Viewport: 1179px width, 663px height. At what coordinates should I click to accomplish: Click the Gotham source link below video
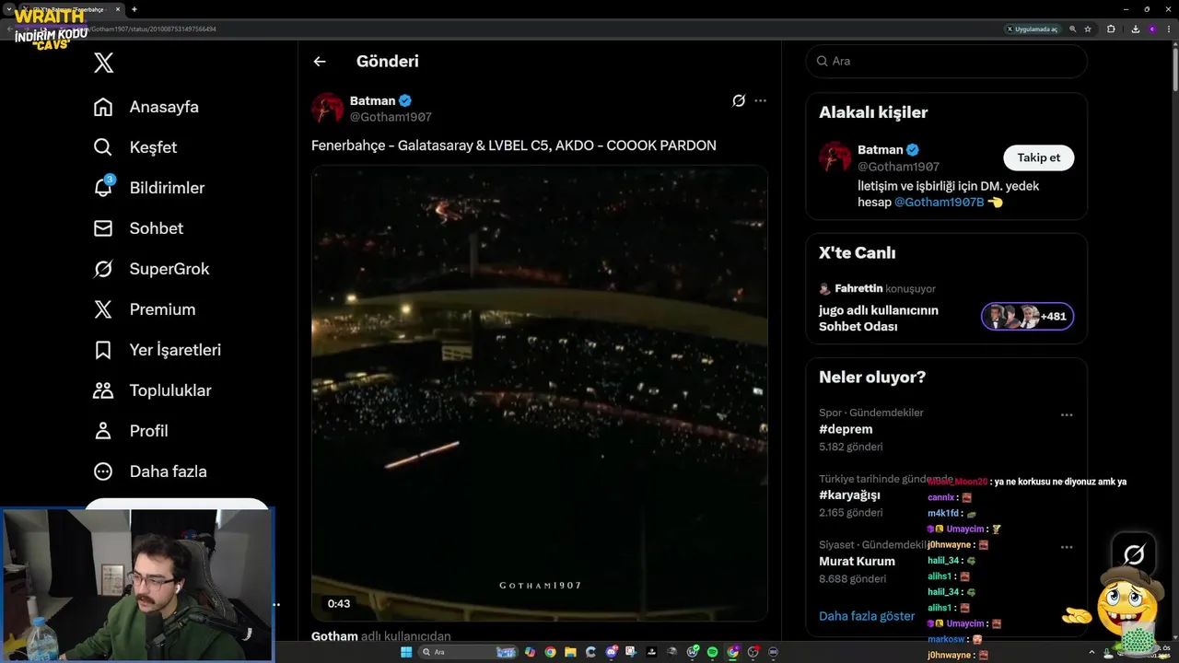333,636
